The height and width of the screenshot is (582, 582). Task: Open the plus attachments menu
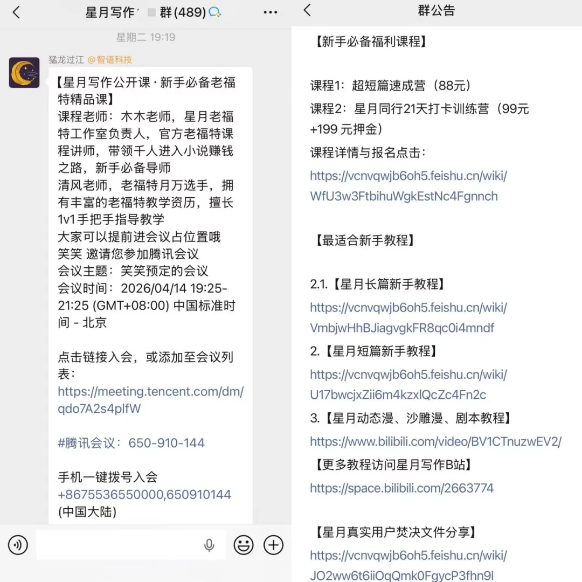point(274,545)
